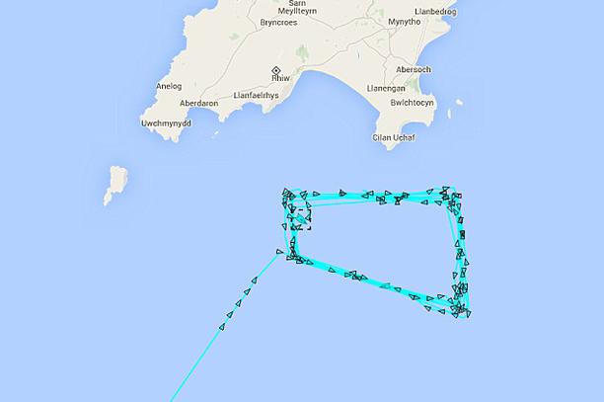Viewport: 604px width, 402px height.
Task: Click the Llanbedrog label on the map
Action: [435, 12]
